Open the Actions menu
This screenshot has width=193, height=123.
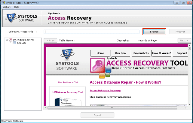pos(7,7)
